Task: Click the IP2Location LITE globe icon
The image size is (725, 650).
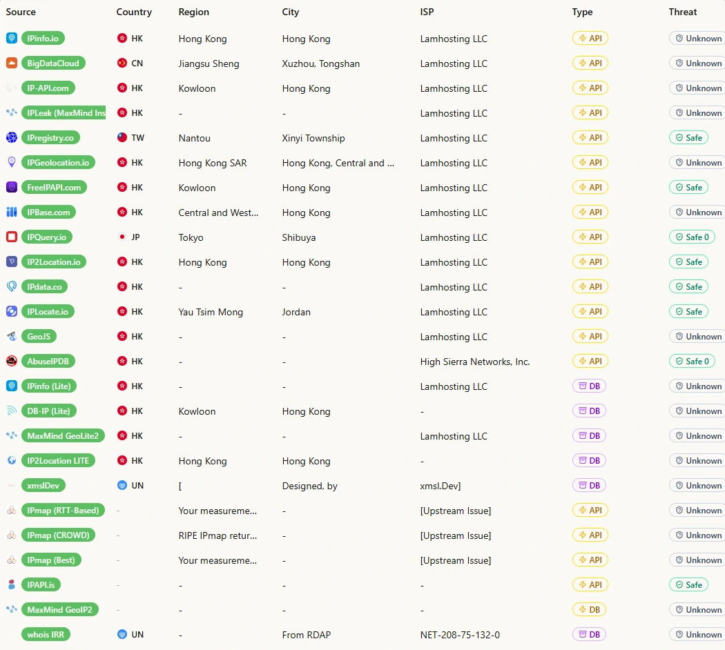Action: coord(12,461)
